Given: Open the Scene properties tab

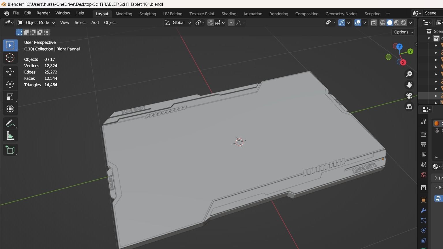Looking at the screenshot, I should pos(423,165).
